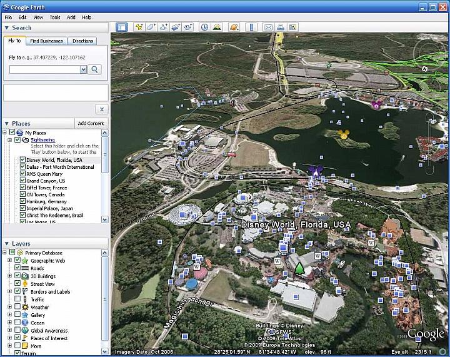The height and width of the screenshot is (357, 450).
Task: Switch to Directions tab
Action: 82,41
